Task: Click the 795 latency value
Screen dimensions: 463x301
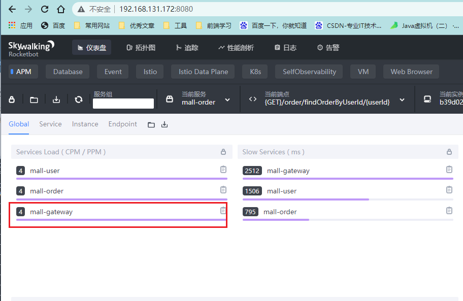Action: coord(250,212)
